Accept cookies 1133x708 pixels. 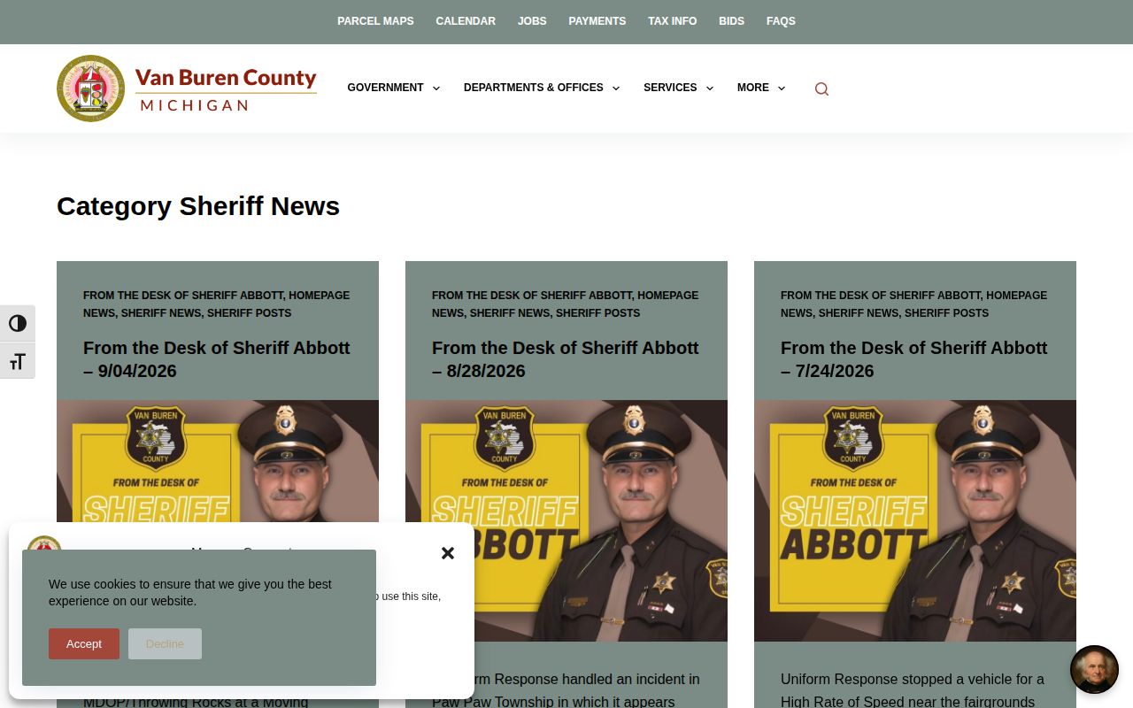click(x=84, y=643)
